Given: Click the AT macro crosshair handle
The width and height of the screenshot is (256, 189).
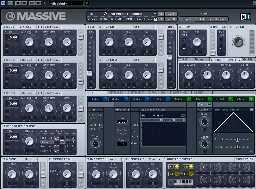Looking at the screenshot, I should coord(177,174).
